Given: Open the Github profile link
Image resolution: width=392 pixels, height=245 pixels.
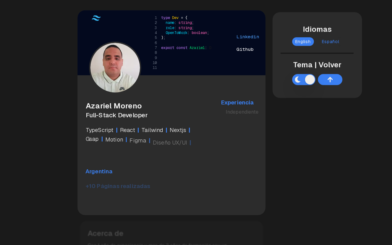Looking at the screenshot, I should [x=245, y=49].
